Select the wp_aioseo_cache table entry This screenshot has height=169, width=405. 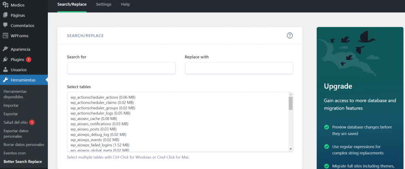click(94, 118)
